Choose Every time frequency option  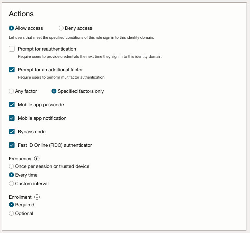coord(11,175)
